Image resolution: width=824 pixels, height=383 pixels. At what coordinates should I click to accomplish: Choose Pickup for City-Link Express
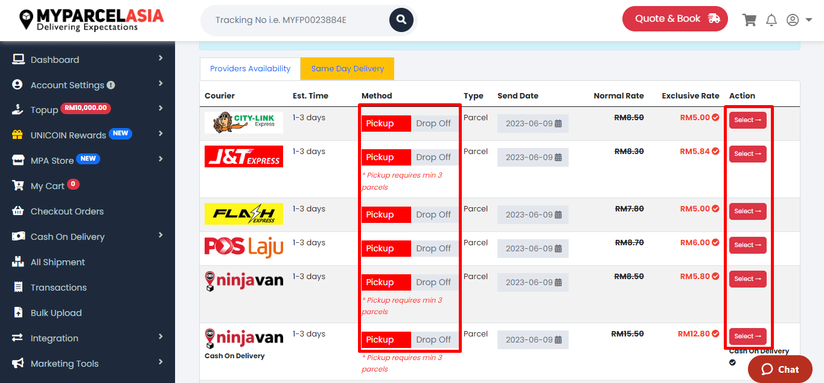pos(386,123)
